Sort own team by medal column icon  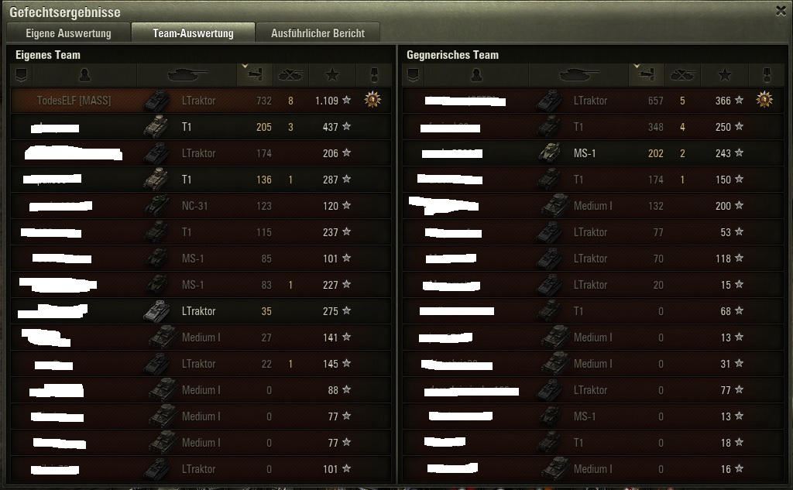374,75
